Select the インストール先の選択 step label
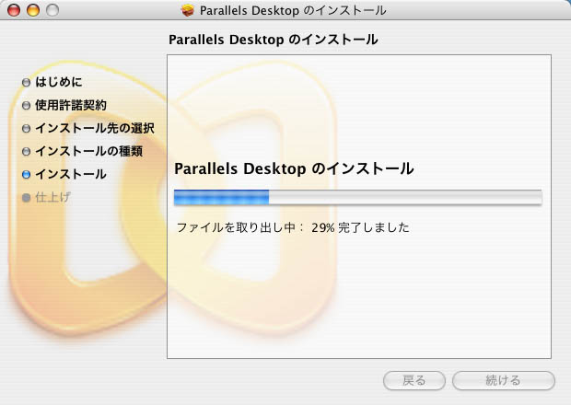 94,128
